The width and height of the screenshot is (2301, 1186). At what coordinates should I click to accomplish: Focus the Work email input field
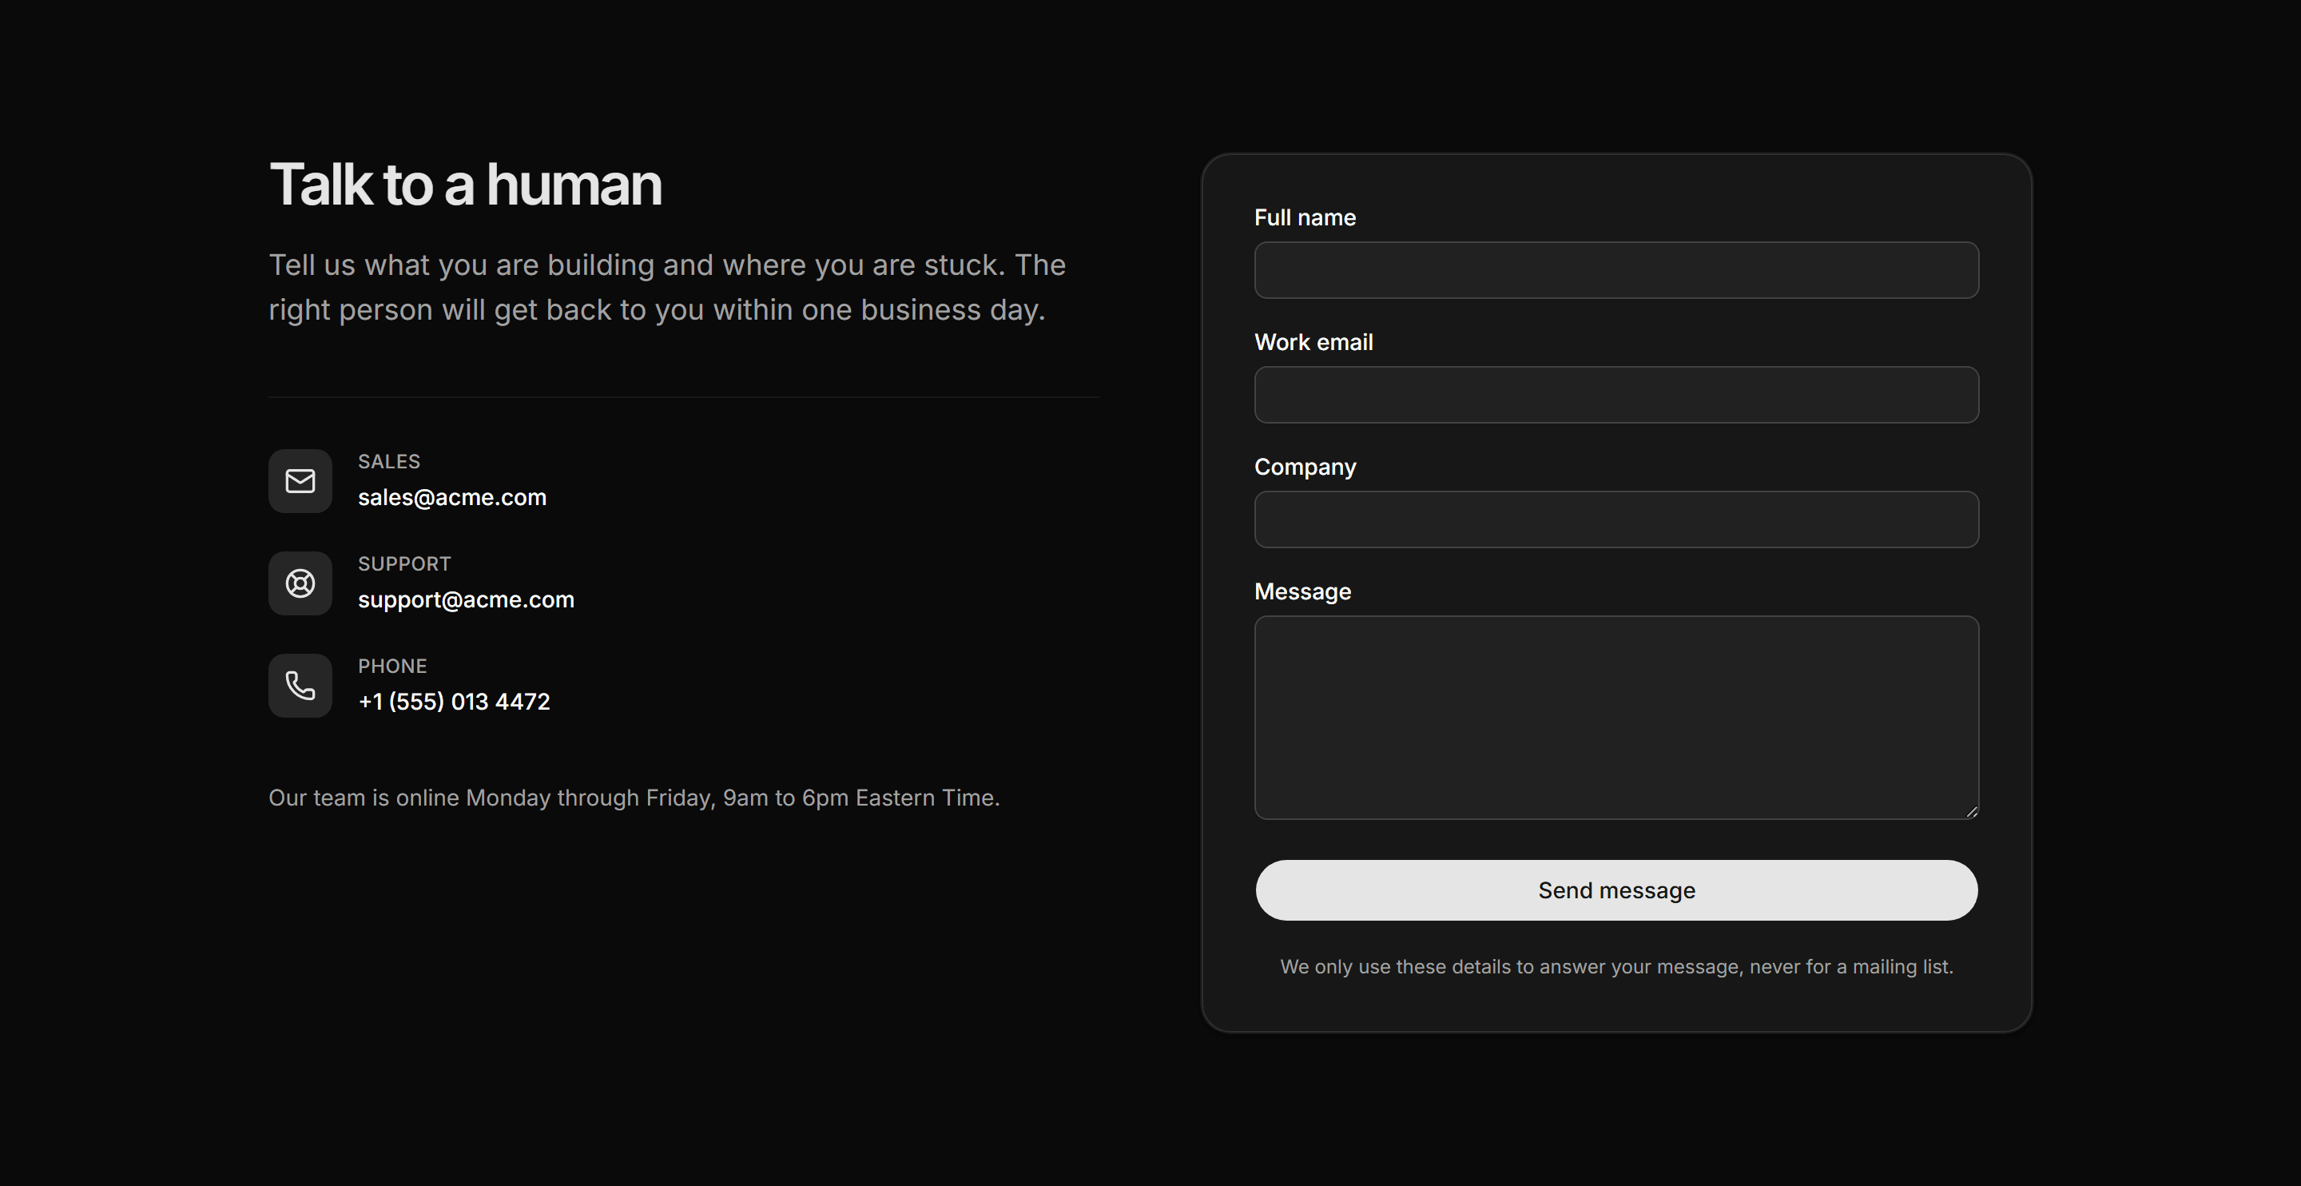pos(1617,394)
